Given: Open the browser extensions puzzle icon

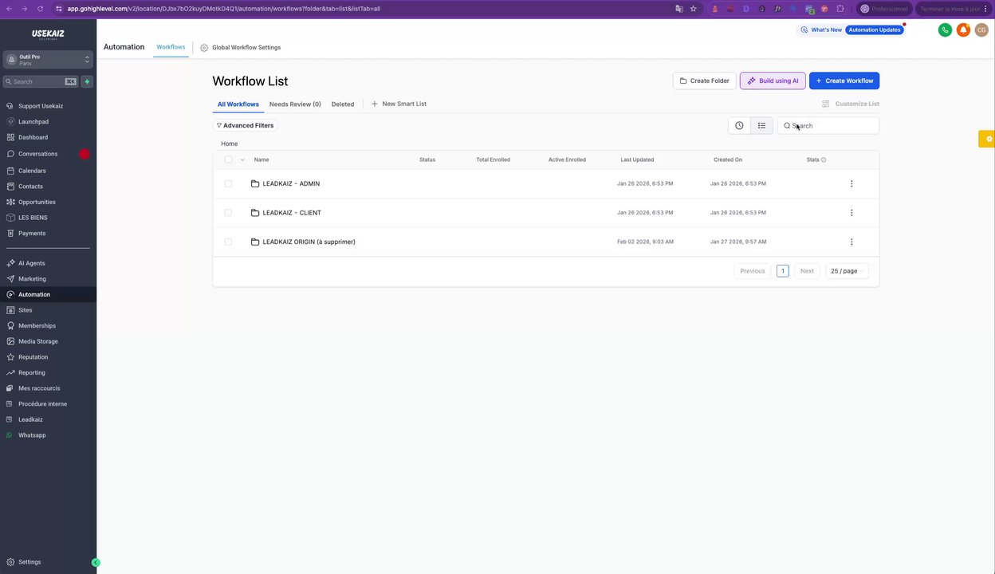Looking at the screenshot, I should [x=840, y=9].
